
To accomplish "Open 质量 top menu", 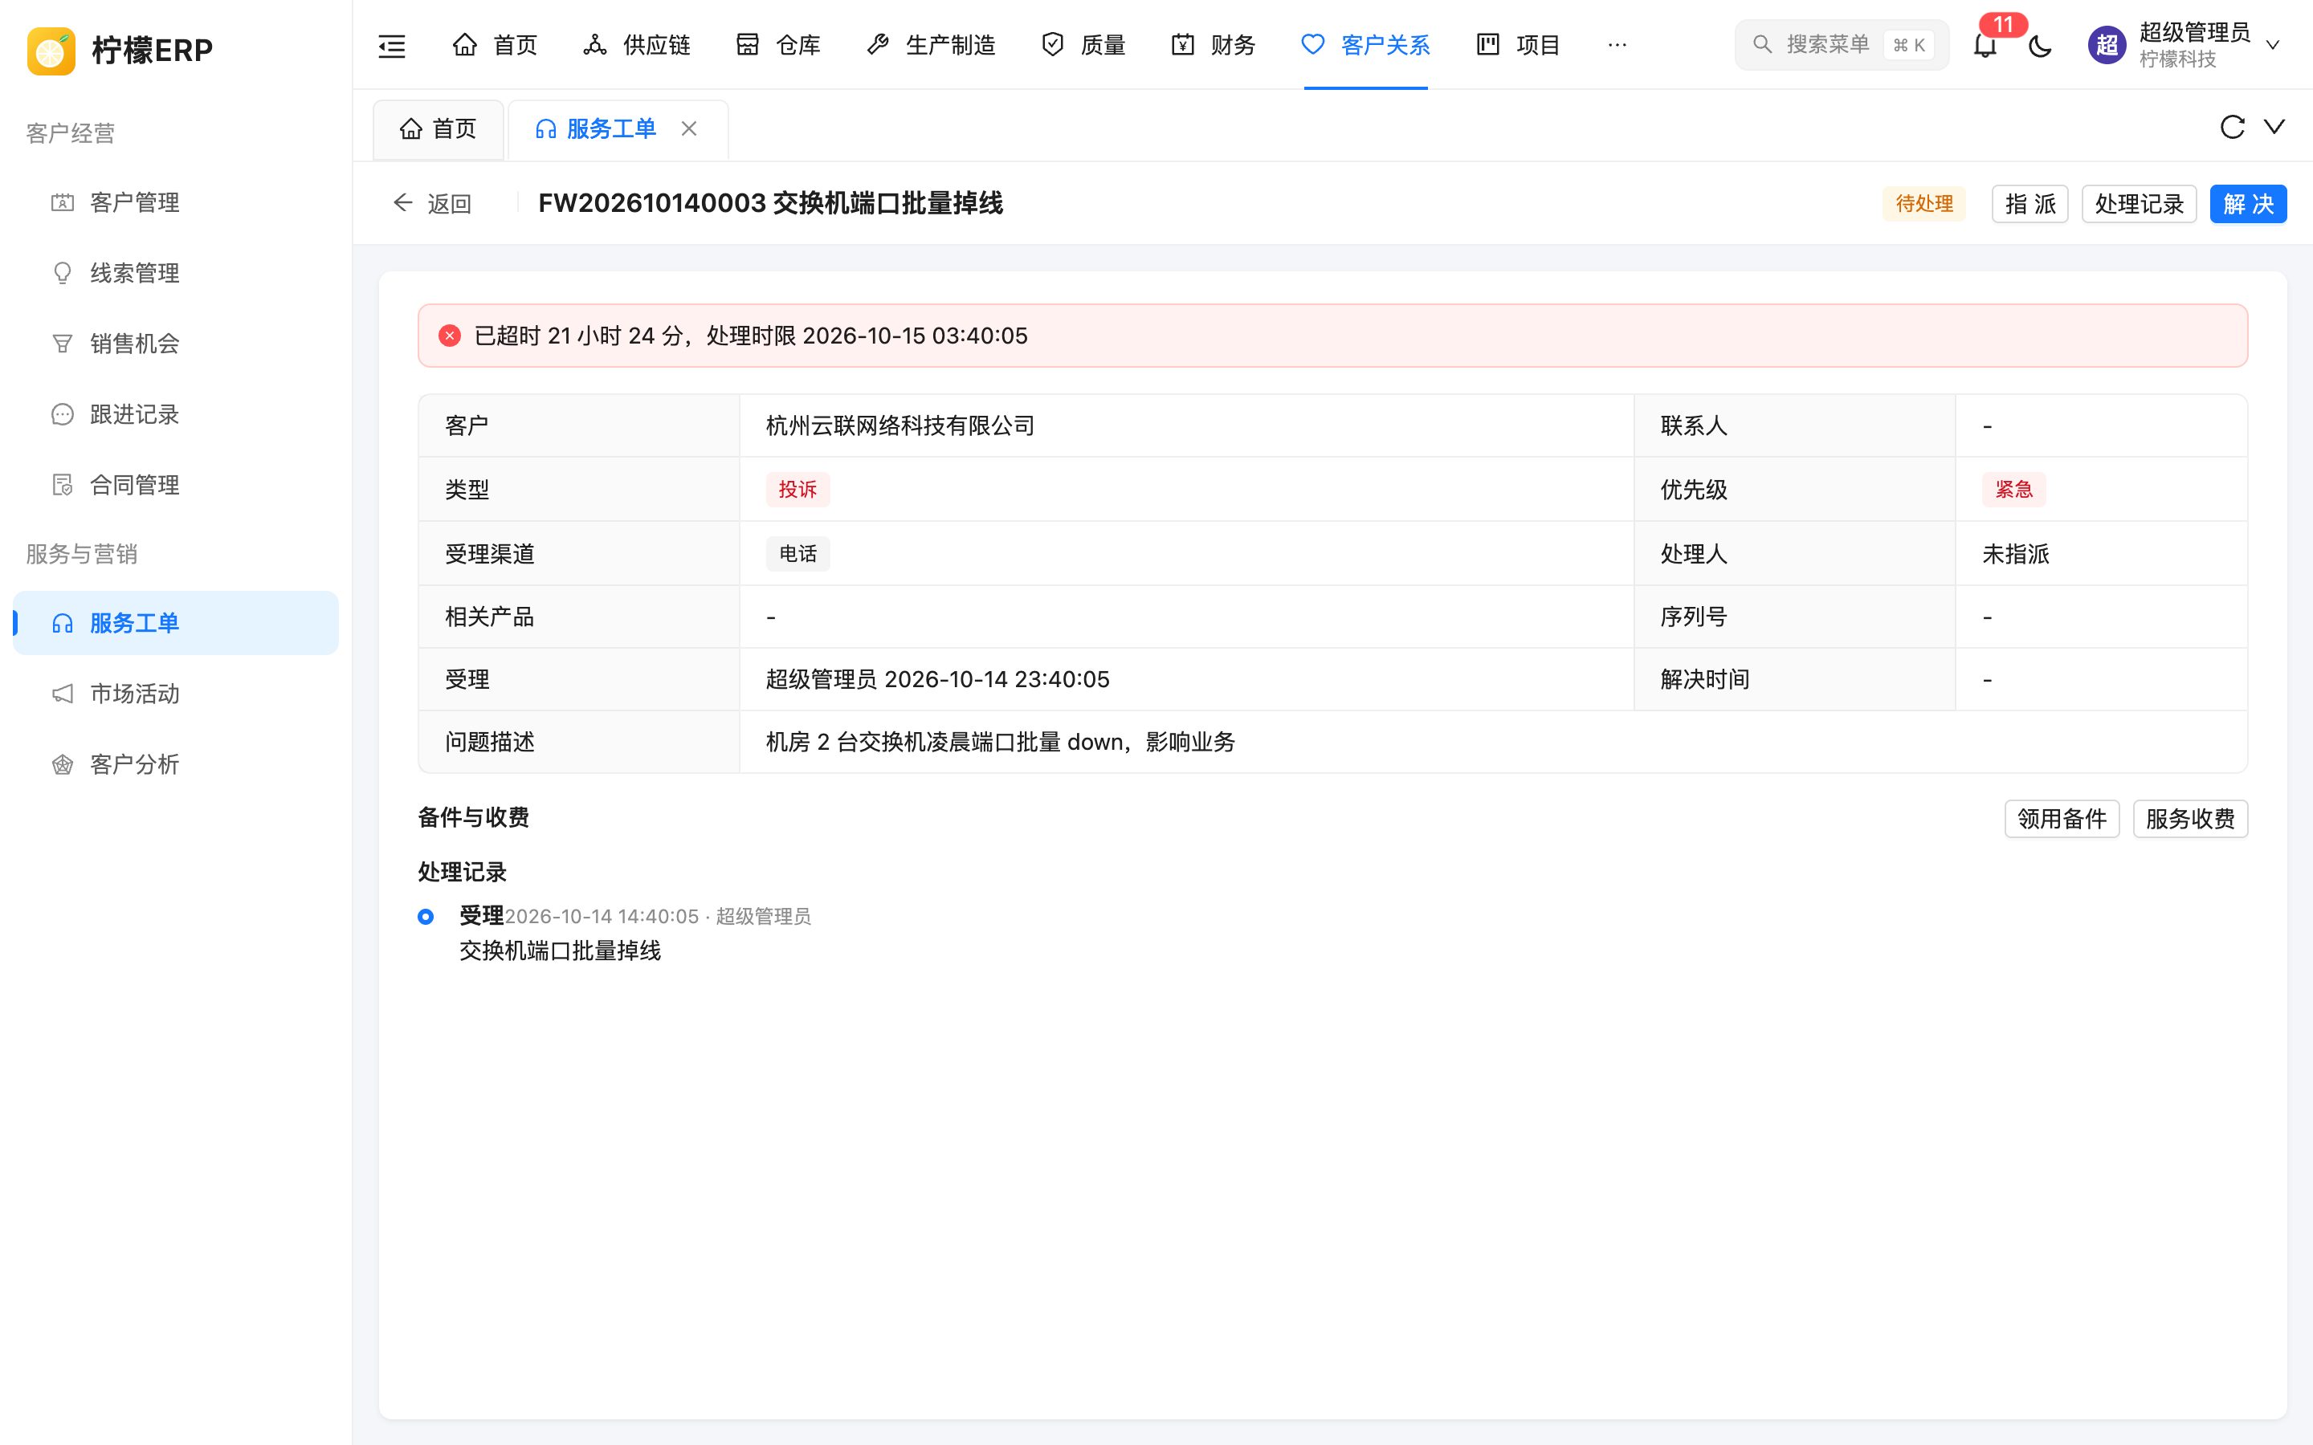I will (1083, 45).
